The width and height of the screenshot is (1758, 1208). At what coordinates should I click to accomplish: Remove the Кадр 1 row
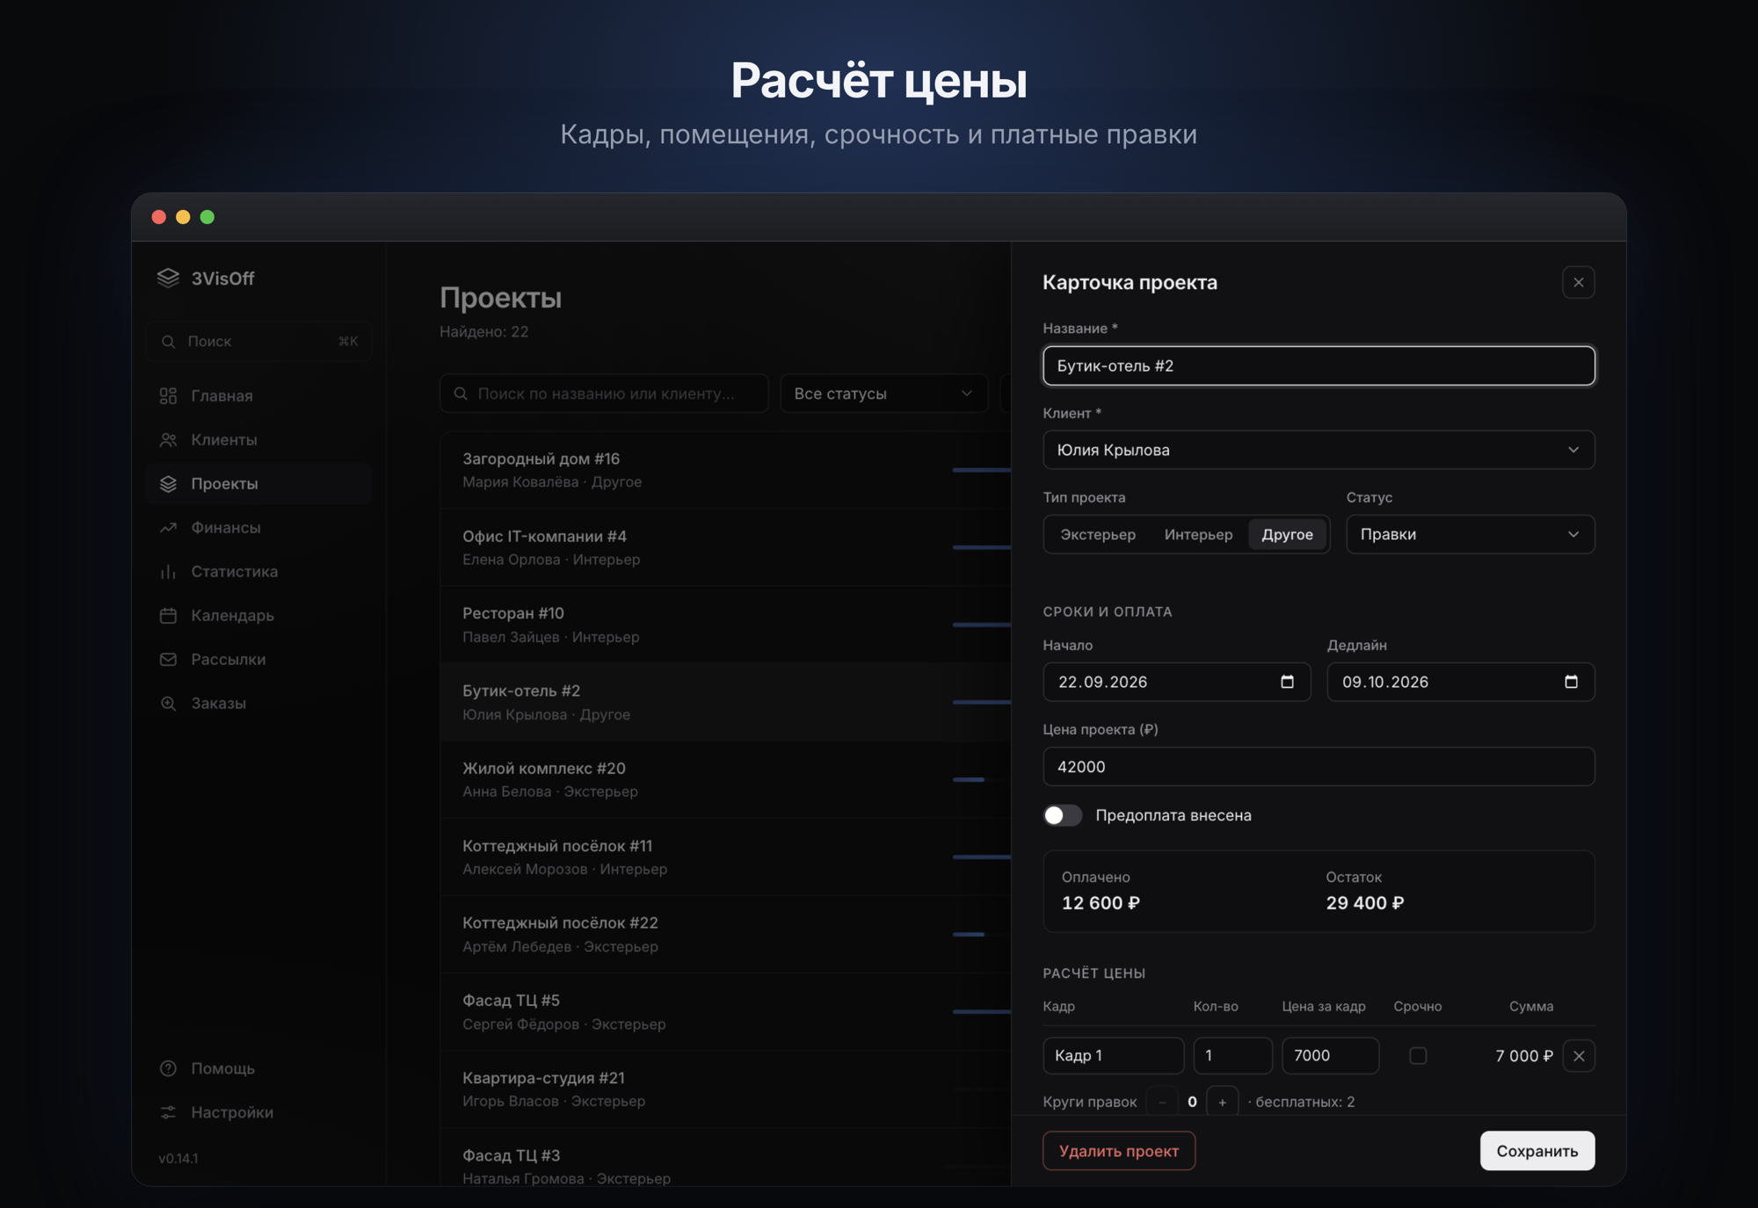1579,1056
